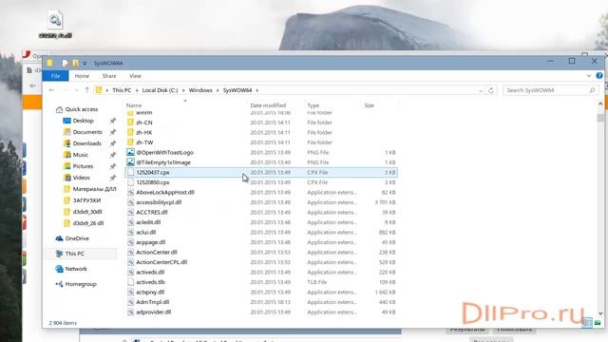608x342 pixels.
Task: Select the adprovider.dll file
Action: pyautogui.click(x=261, y=313)
